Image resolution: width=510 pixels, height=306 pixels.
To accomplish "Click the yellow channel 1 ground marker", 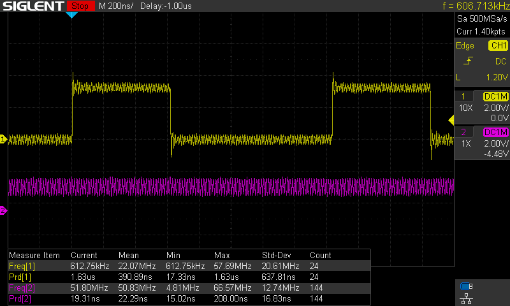I will pos(3,139).
